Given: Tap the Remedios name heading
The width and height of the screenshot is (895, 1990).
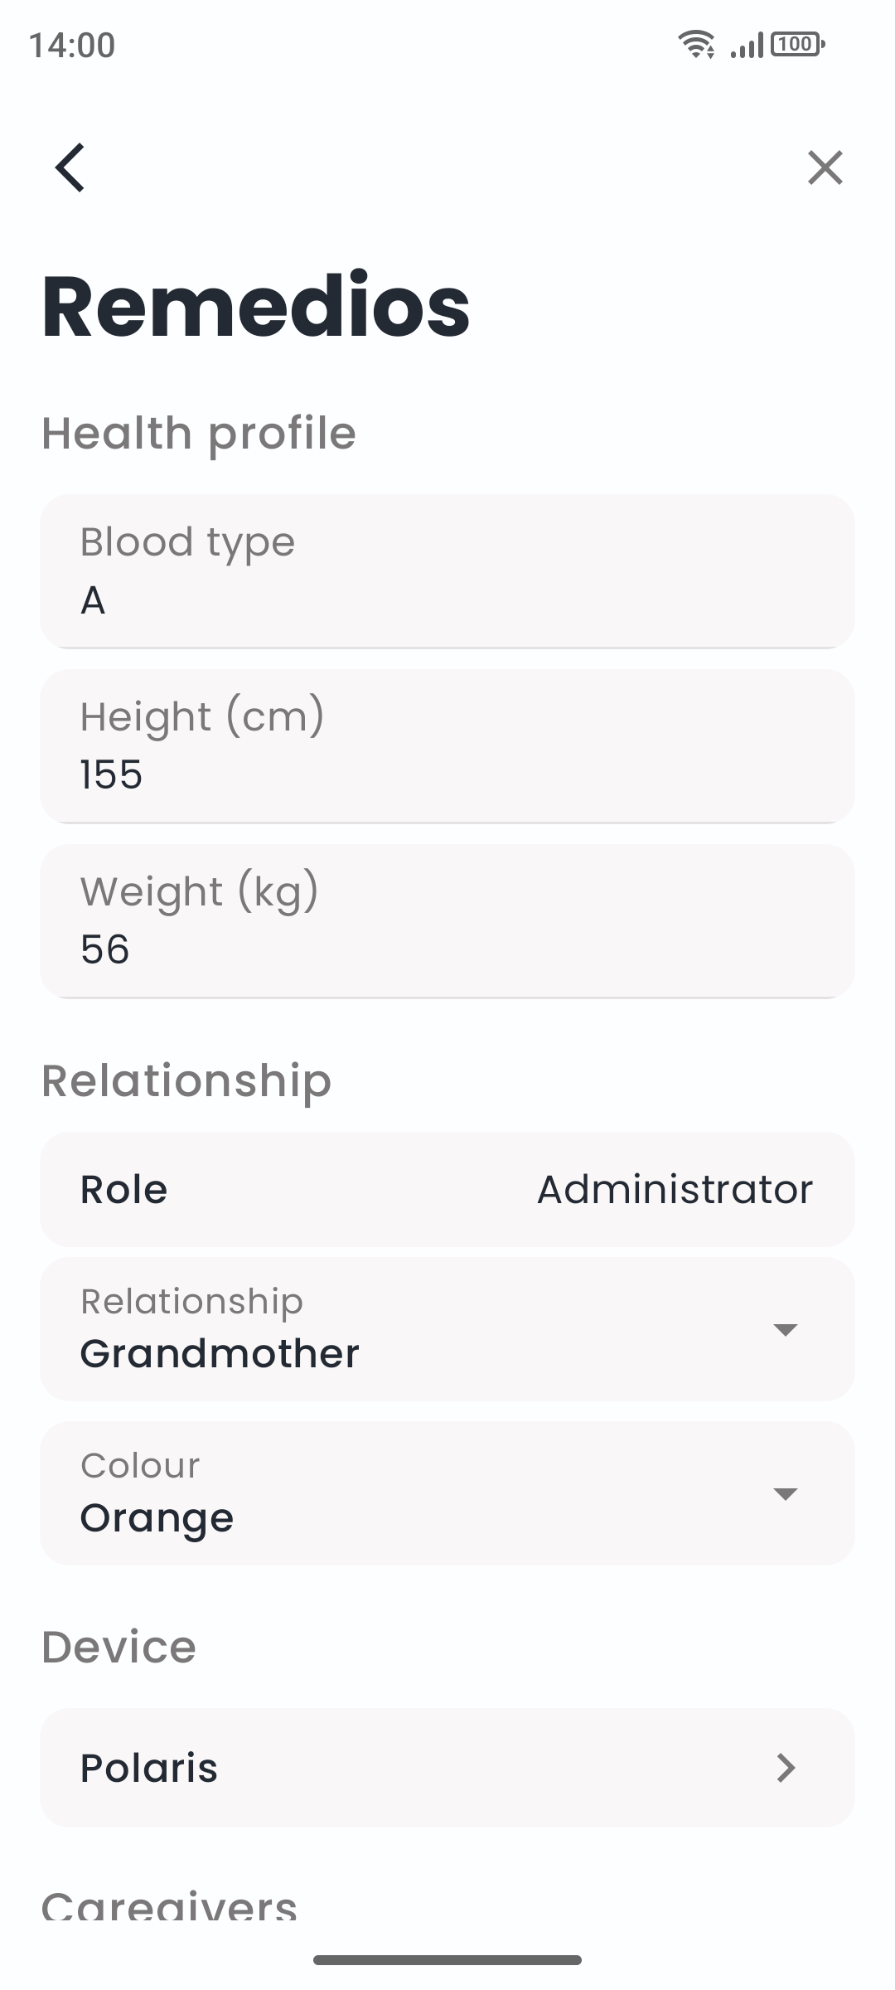Looking at the screenshot, I should [256, 306].
